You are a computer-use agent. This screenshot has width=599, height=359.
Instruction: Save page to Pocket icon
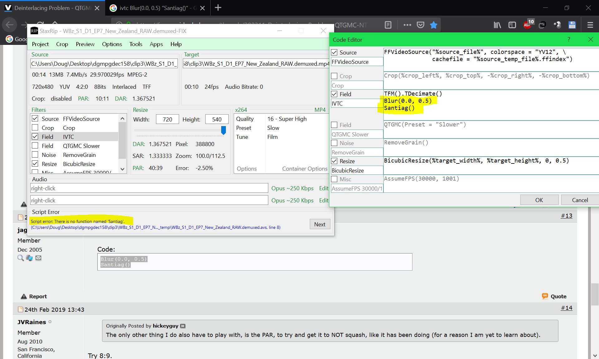coord(421,25)
